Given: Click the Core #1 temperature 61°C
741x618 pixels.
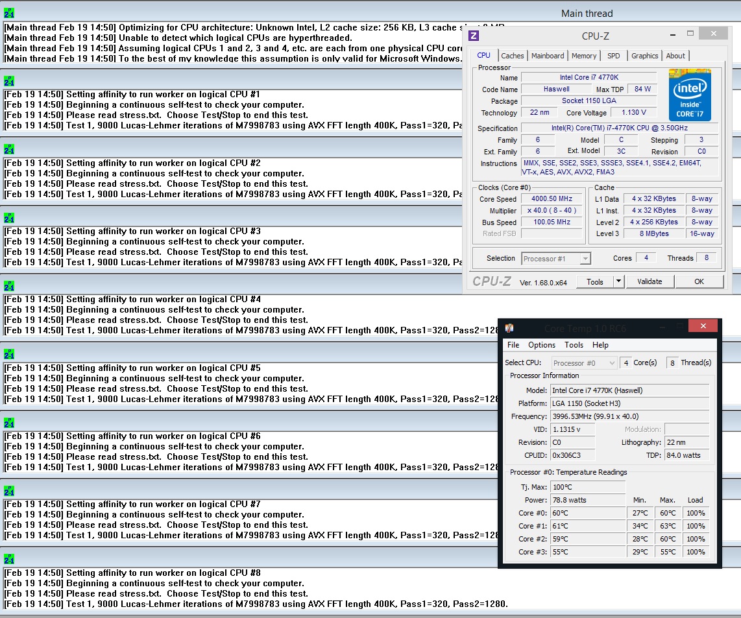Looking at the screenshot, I should tap(588, 526).
